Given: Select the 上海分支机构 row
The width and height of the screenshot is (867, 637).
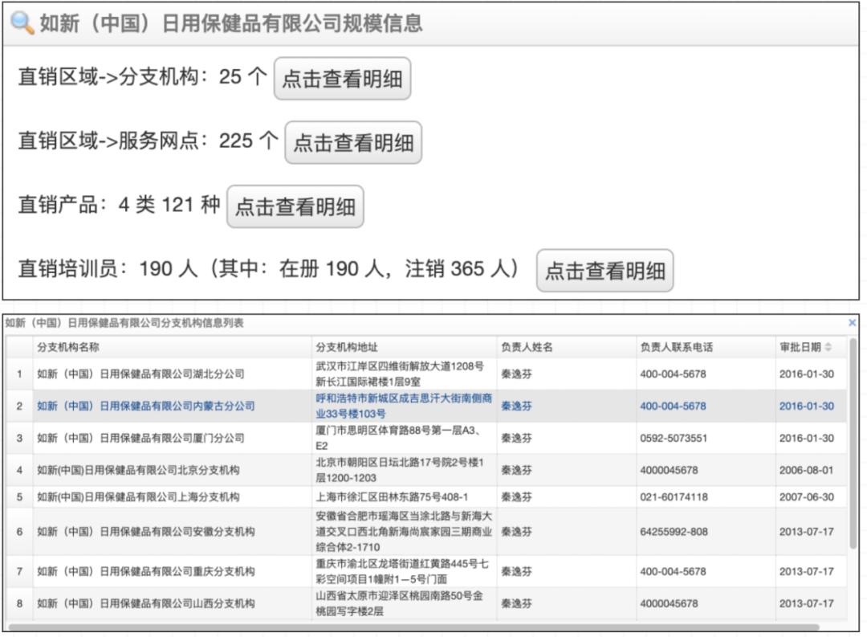Looking at the screenshot, I should click(425, 496).
